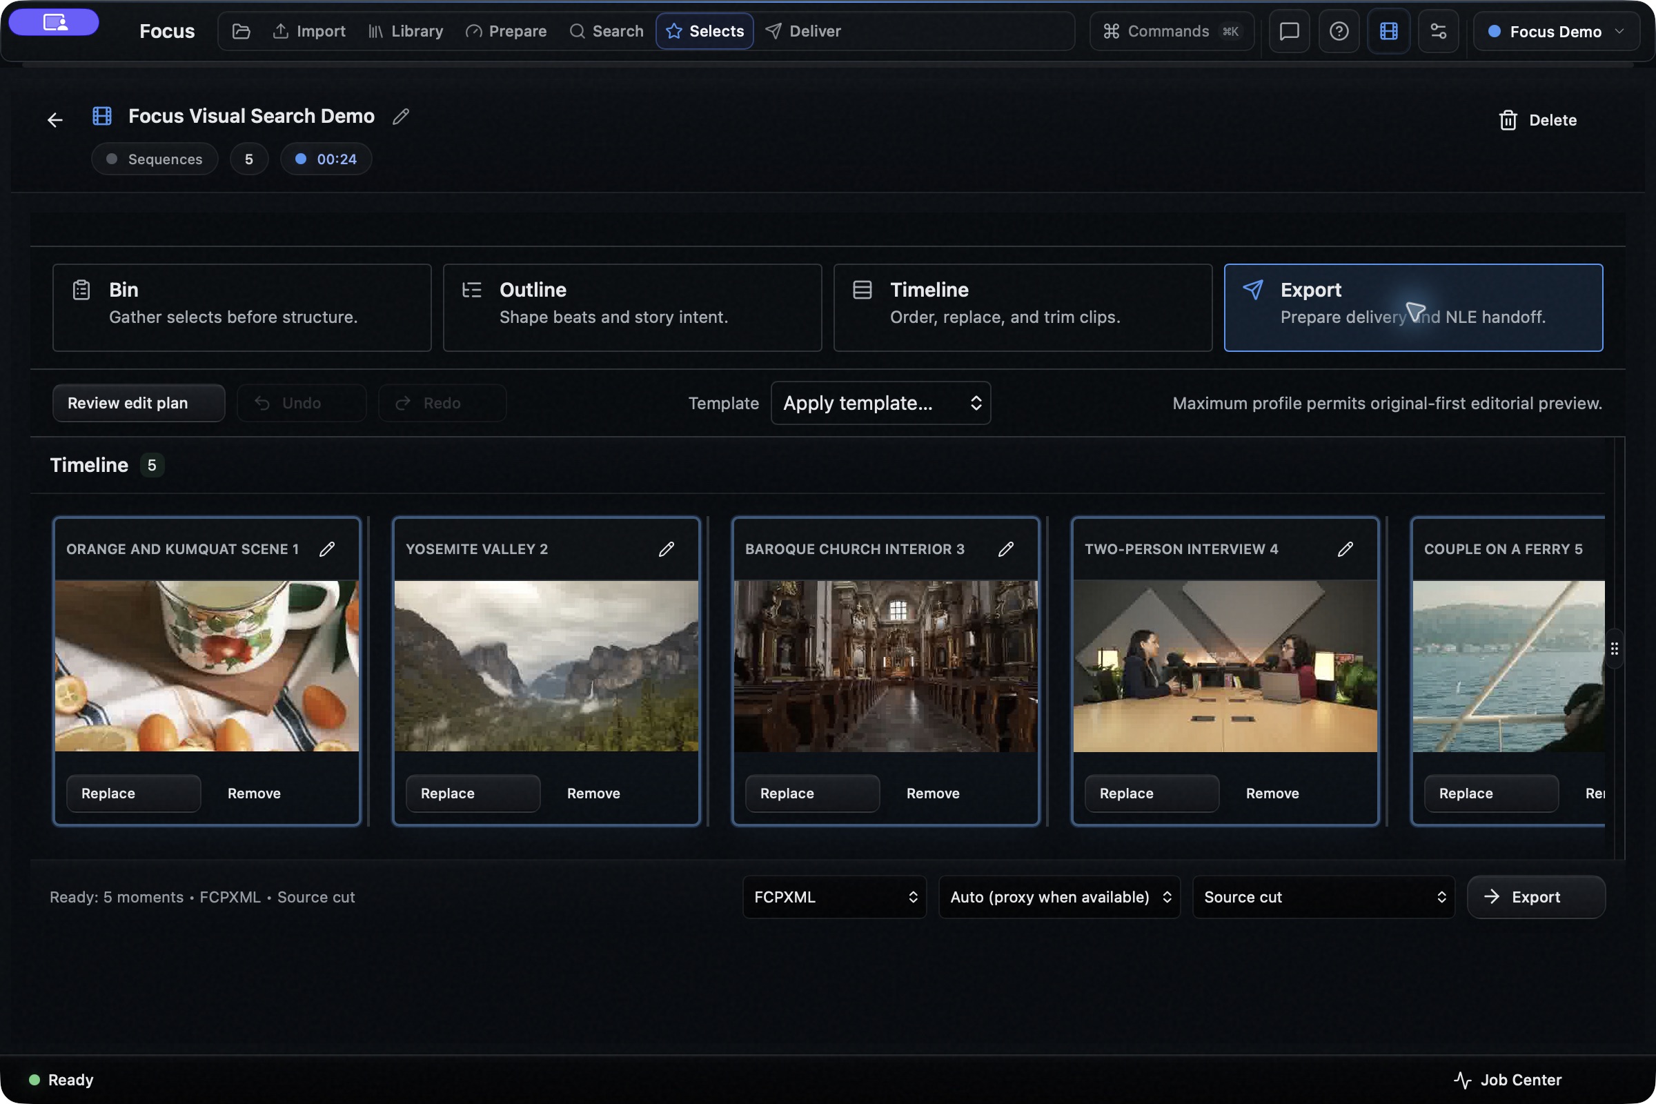Remove the Orange and Kumquat Scene clip
The height and width of the screenshot is (1104, 1656).
(x=254, y=793)
